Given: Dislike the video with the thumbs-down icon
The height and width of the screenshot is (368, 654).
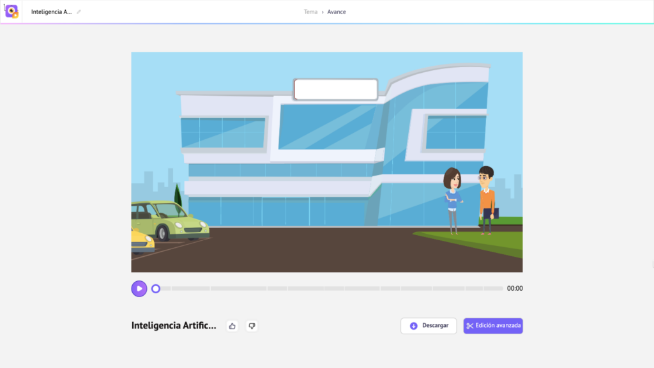Looking at the screenshot, I should click(x=252, y=326).
